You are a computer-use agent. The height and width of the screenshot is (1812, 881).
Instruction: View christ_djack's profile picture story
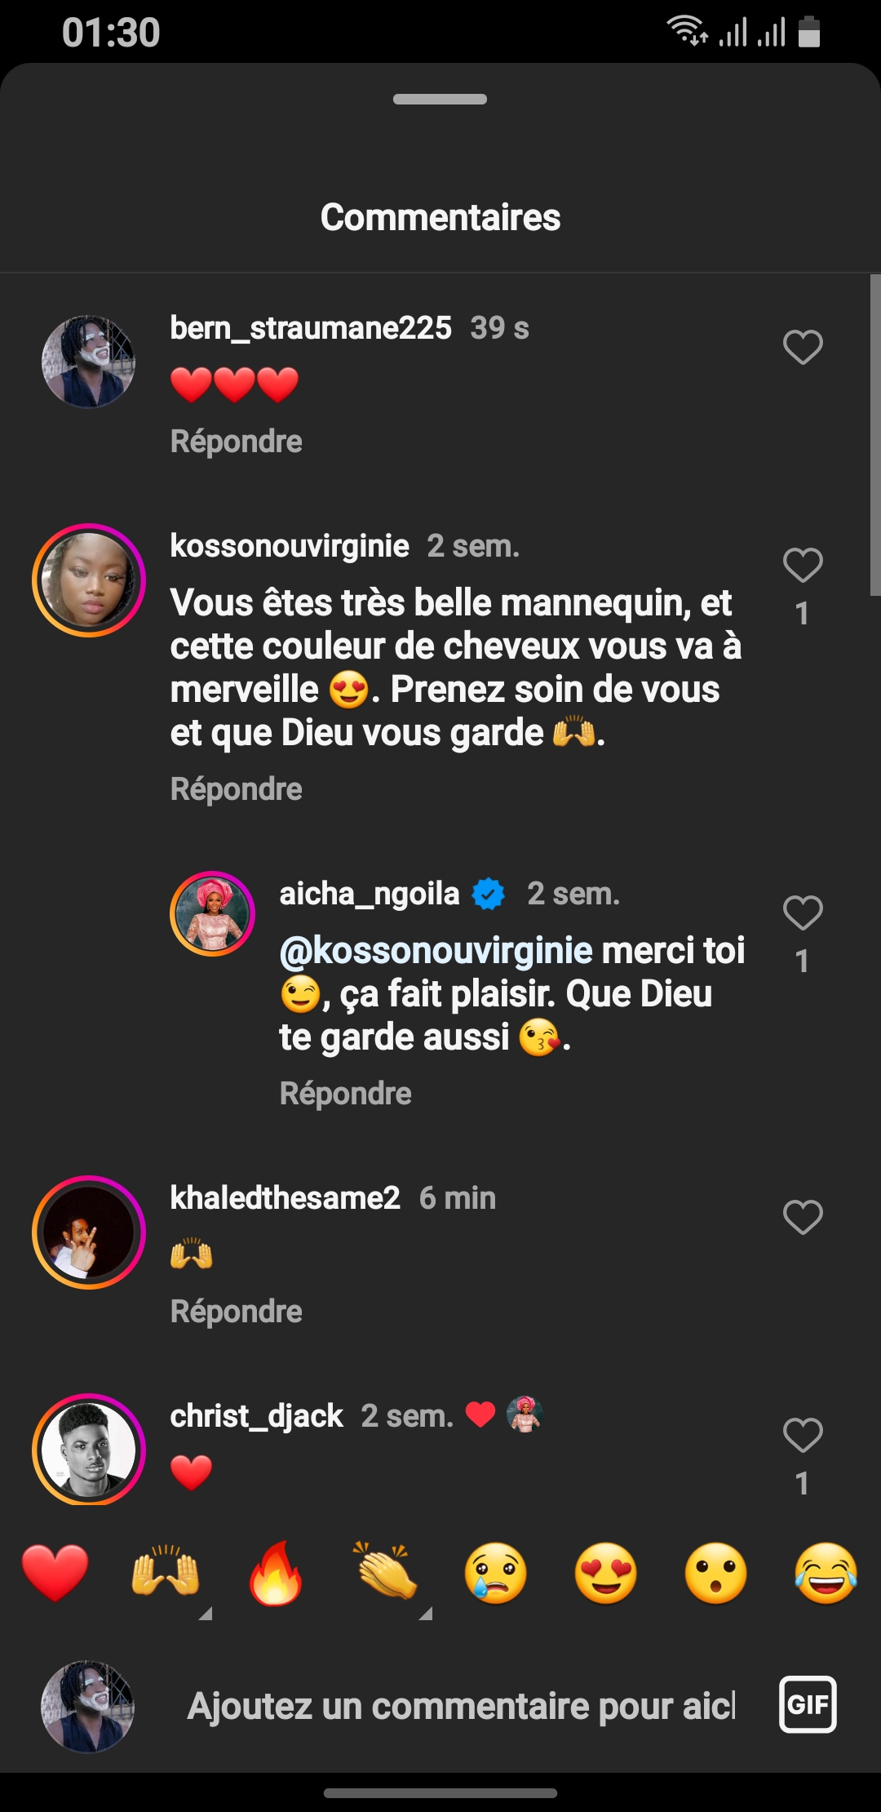(x=89, y=1450)
